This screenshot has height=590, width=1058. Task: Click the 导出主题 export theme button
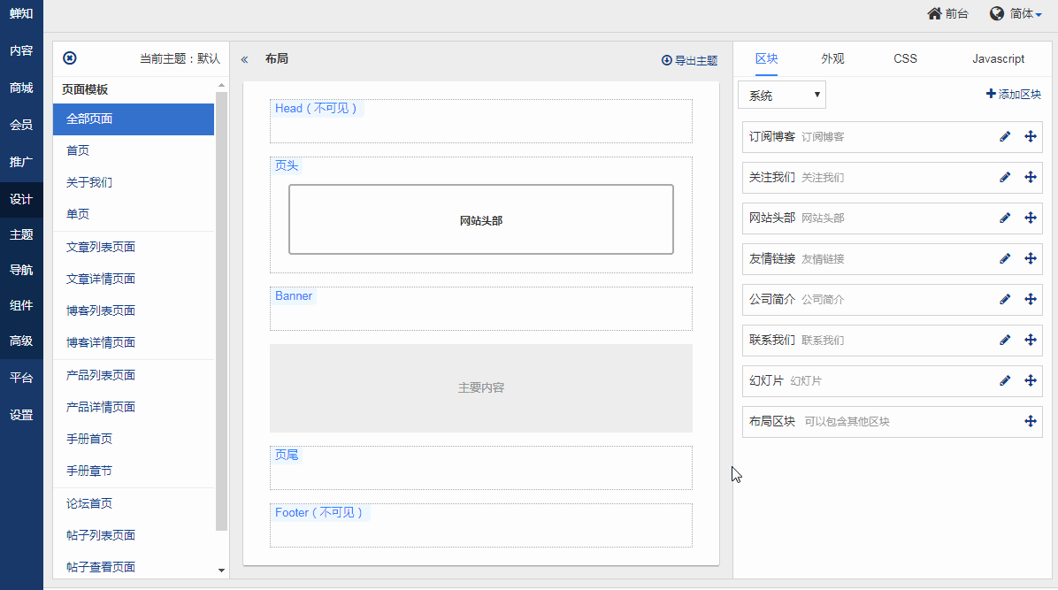coord(690,60)
